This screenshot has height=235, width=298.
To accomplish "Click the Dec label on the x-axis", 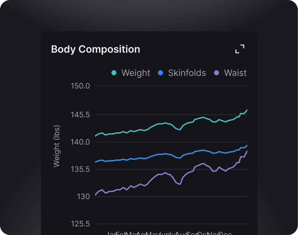I will click(225, 233).
